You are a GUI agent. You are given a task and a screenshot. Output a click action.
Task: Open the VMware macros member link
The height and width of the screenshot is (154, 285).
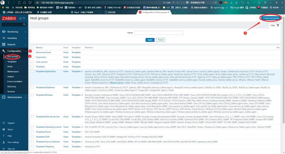click(x=116, y=82)
